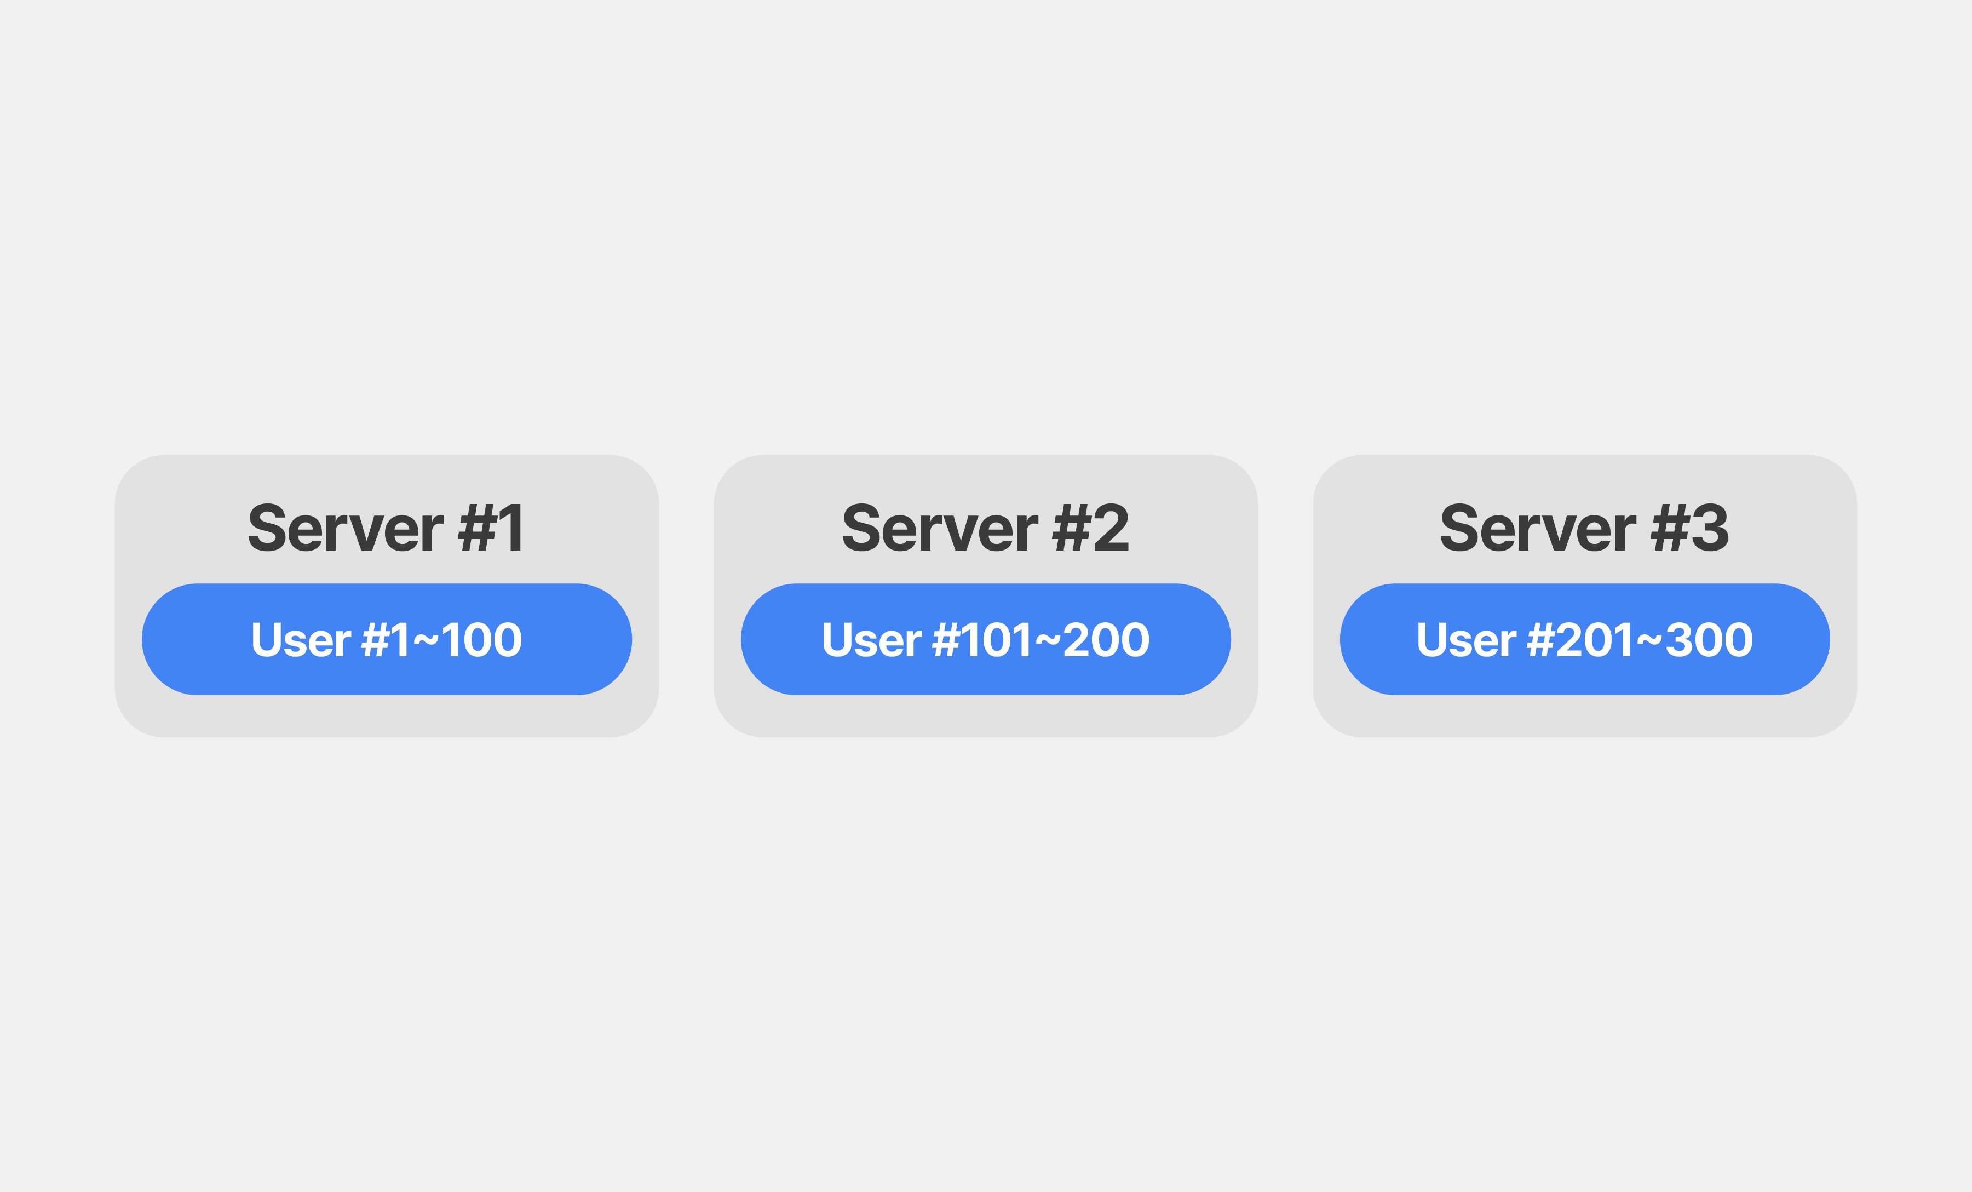Image resolution: width=1972 pixels, height=1192 pixels.
Task: Click #101 in the middle blue pill
Action: [x=982, y=640]
